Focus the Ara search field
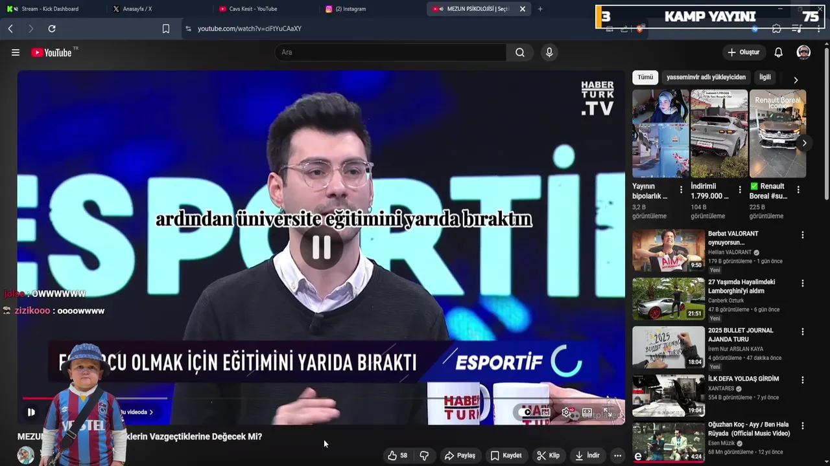Screen dimensions: 830x466 [x=391, y=52]
